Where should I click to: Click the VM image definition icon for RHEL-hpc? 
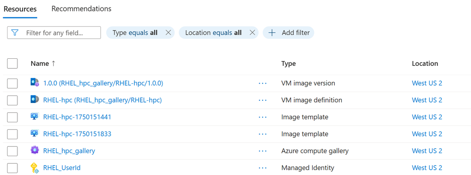(35, 100)
